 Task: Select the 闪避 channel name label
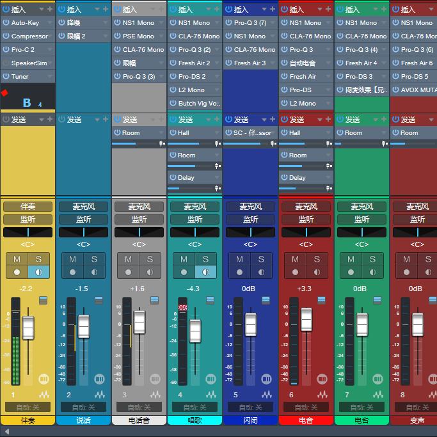[250, 420]
